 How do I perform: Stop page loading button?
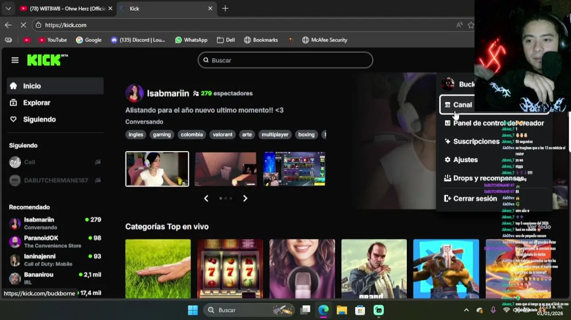[x=23, y=25]
